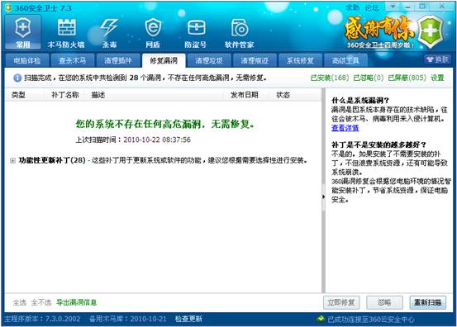This screenshot has height=327, width=457.
Task: Open the 已安装(168) installed patches list
Action: [x=330, y=78]
